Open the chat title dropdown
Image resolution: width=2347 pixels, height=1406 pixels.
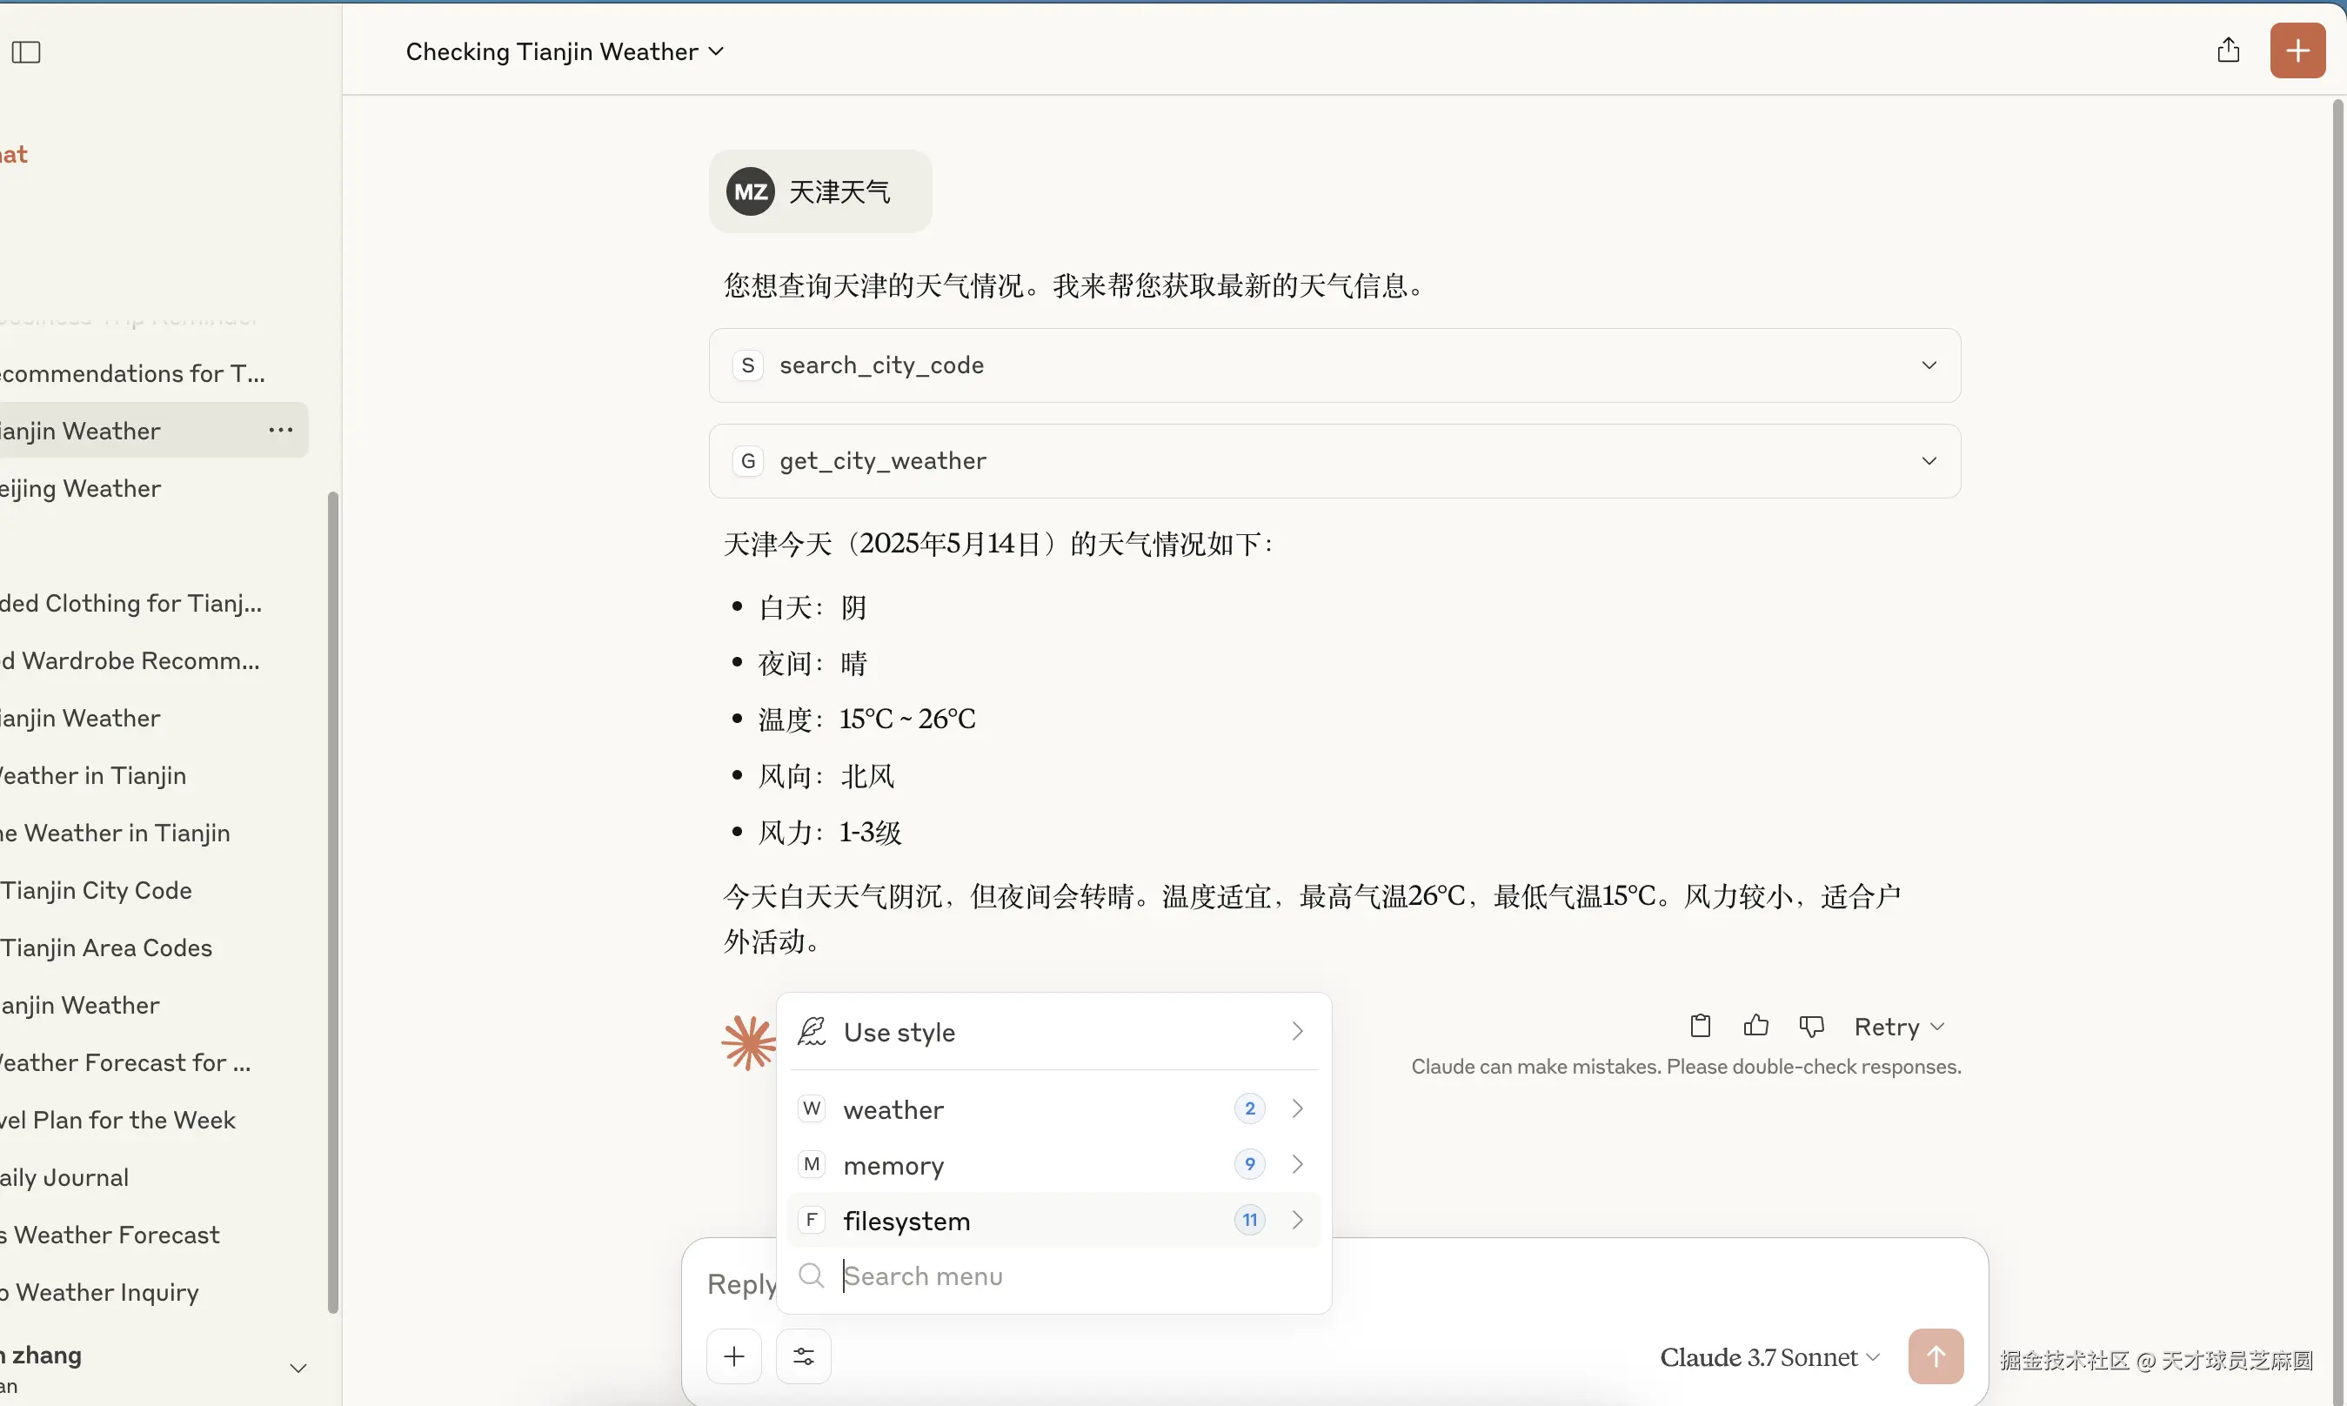coord(715,52)
